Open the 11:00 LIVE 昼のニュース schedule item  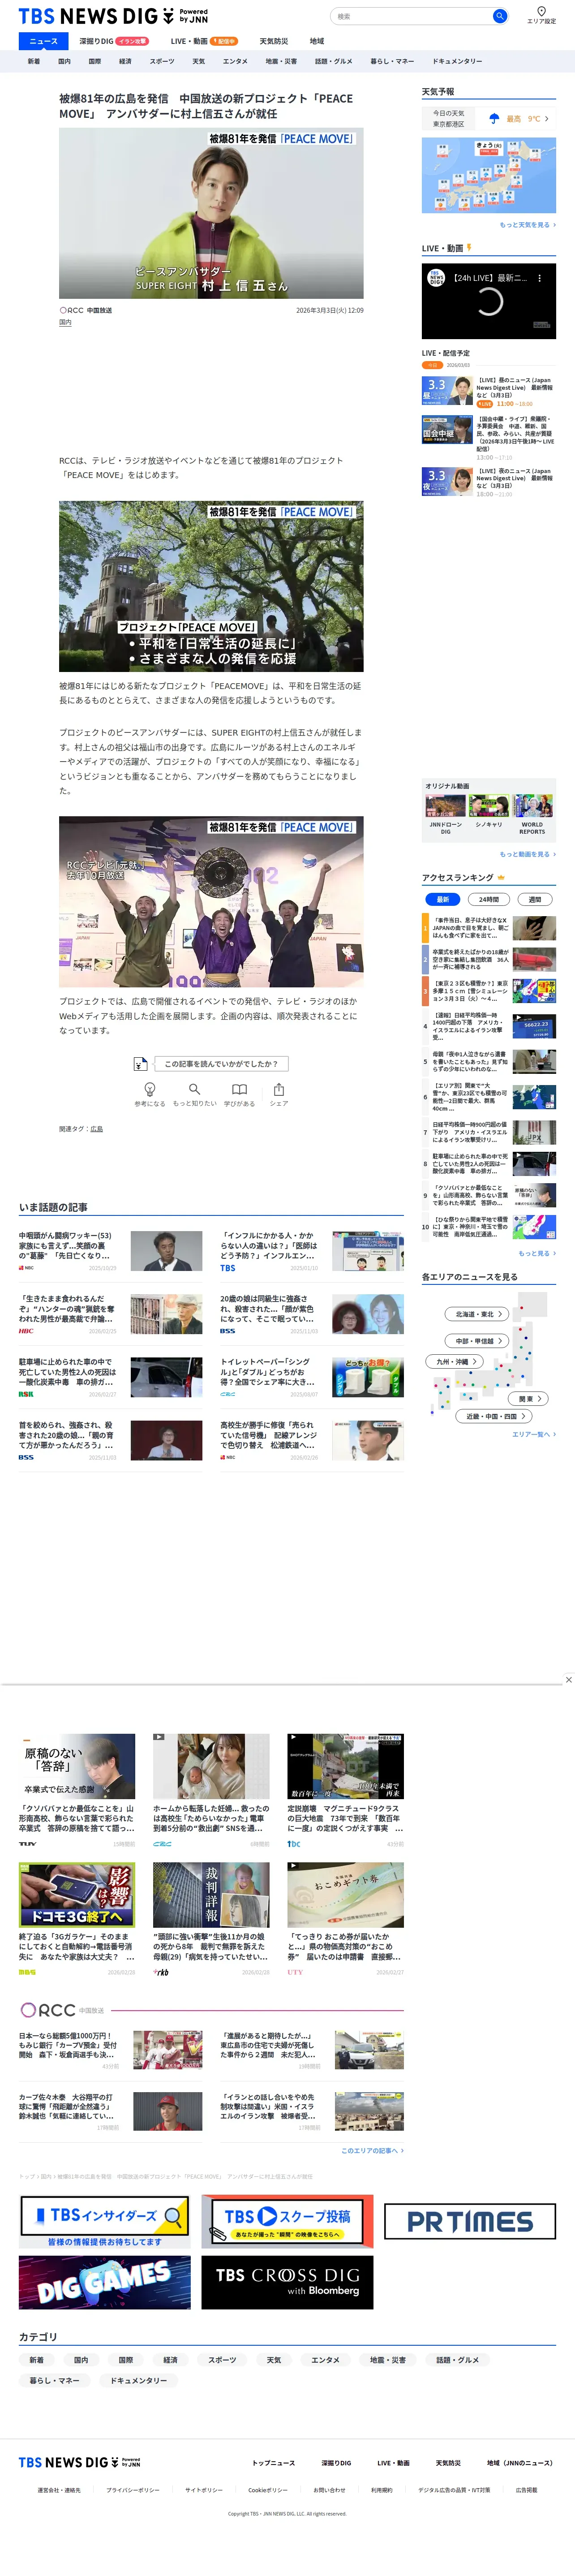tap(489, 391)
